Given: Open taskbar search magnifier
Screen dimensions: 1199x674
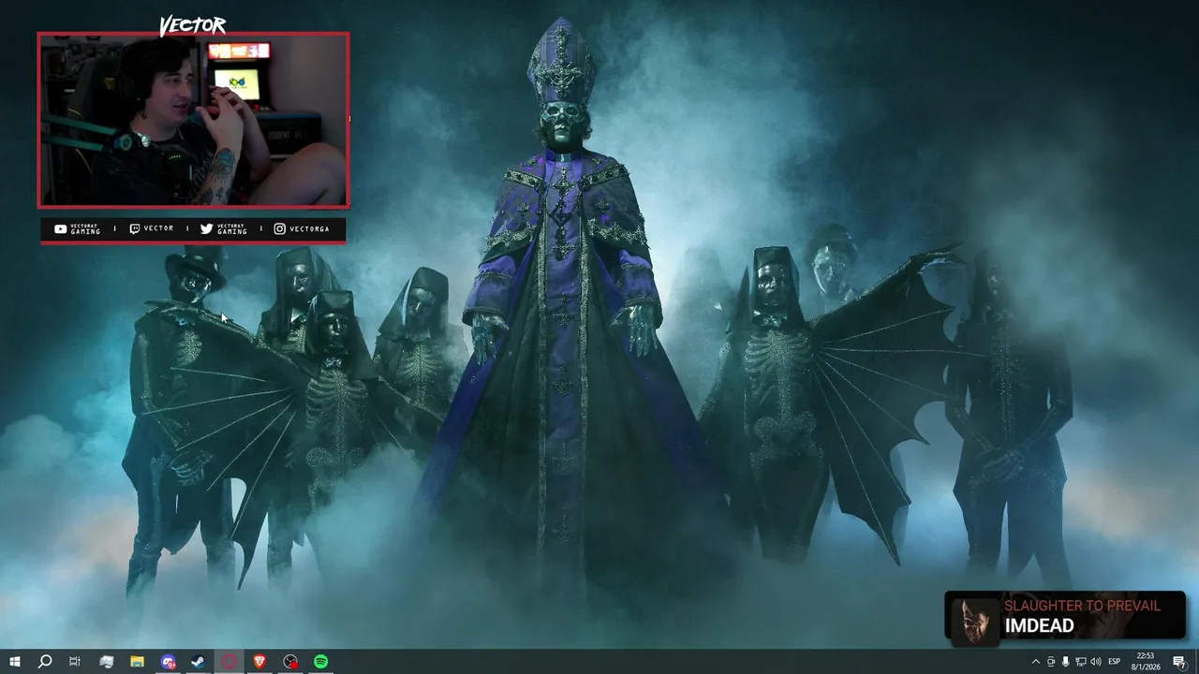Looking at the screenshot, I should point(44,662).
